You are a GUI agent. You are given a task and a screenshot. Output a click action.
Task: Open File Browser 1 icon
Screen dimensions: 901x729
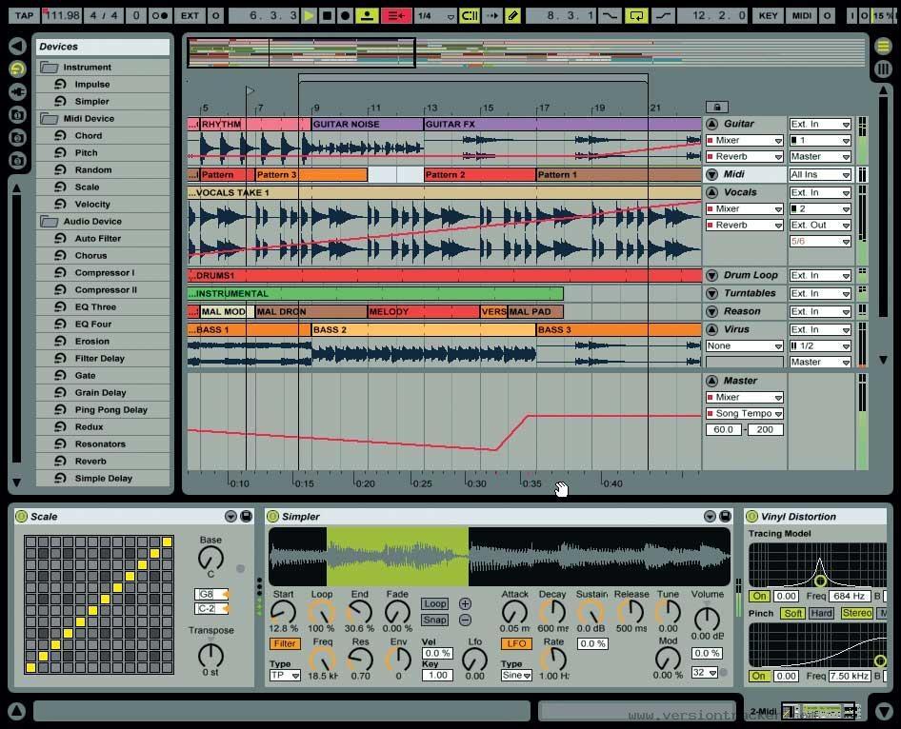pos(17,115)
